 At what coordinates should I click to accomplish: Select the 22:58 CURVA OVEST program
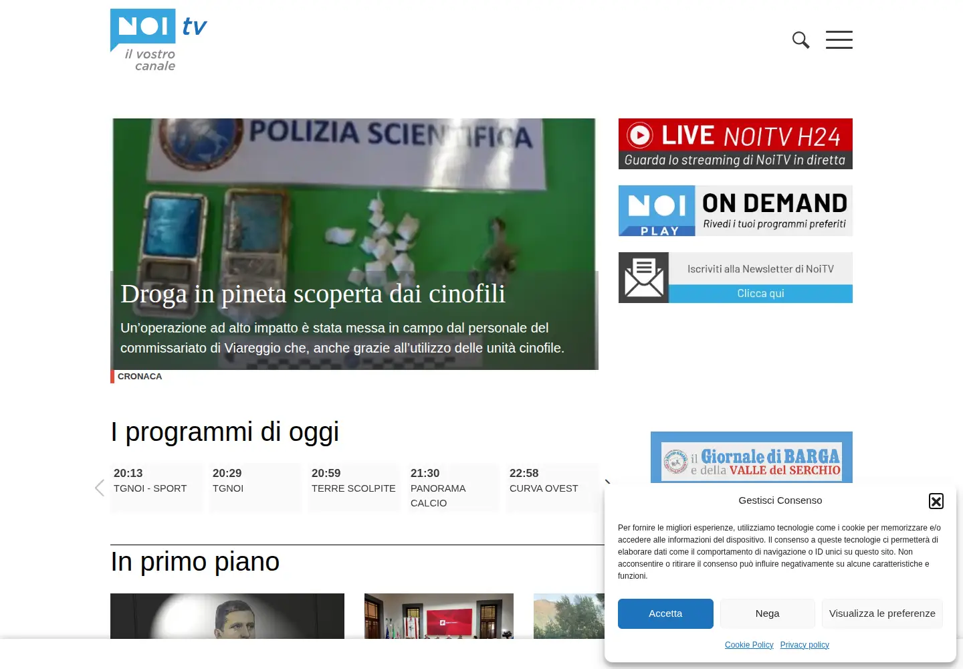552,488
